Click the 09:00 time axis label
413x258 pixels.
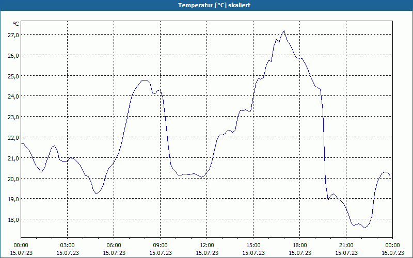[x=161, y=246]
